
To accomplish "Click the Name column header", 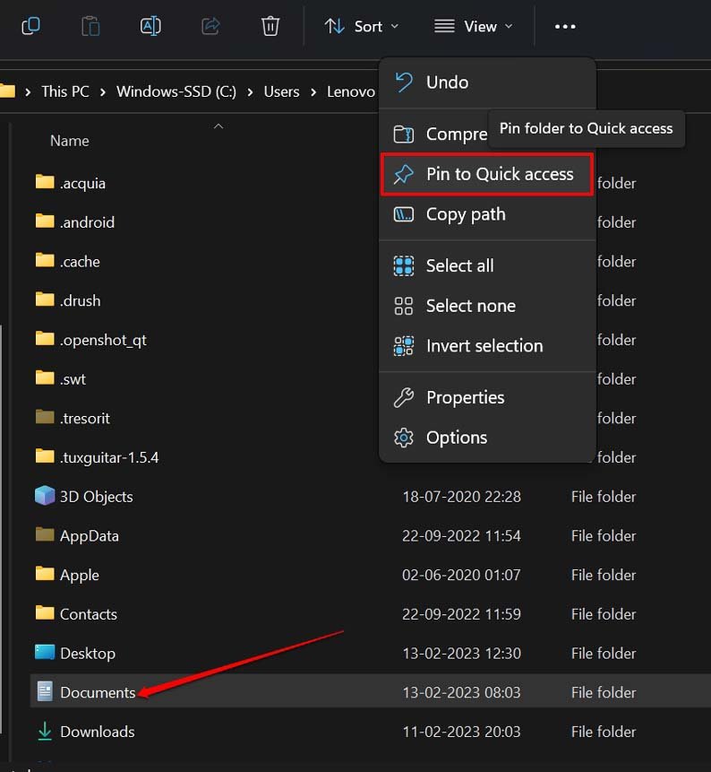I will pyautogui.click(x=69, y=141).
